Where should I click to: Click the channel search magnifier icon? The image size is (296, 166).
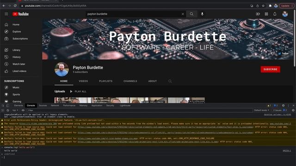pyautogui.click(x=170, y=81)
